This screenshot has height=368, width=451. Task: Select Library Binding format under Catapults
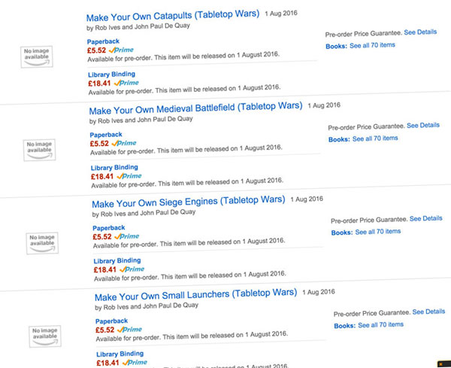point(111,75)
